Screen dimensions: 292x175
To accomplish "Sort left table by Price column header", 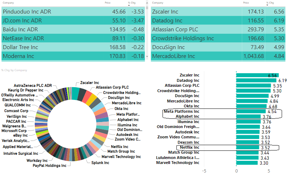I will 107,3.
